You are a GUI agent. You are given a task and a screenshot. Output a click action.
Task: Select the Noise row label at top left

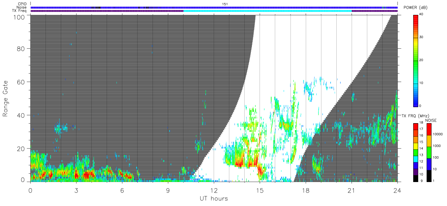21,7
